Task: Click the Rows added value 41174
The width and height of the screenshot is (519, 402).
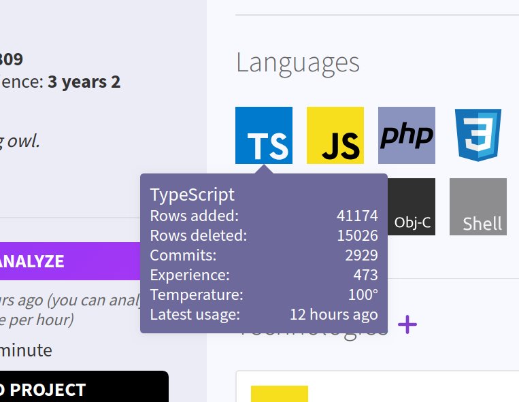Action: click(357, 216)
